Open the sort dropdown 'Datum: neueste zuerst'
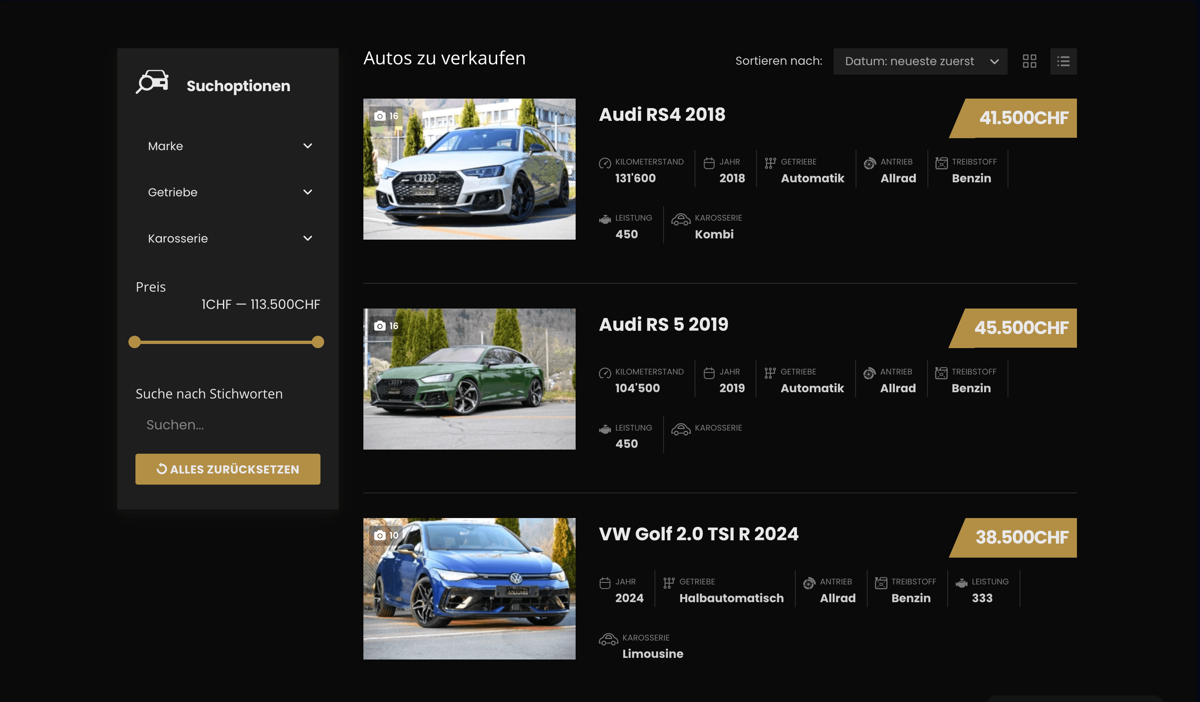1200x702 pixels. (x=920, y=61)
